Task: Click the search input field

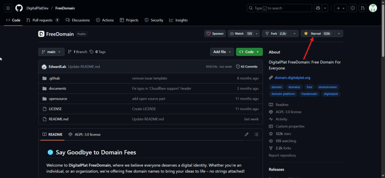Action: click(x=279, y=8)
